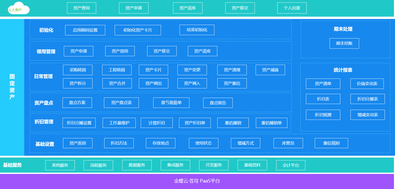The height and width of the screenshot is (189, 395).
Task: Open 重估摊销单 in 折旧管理
Action: (x=271, y=123)
